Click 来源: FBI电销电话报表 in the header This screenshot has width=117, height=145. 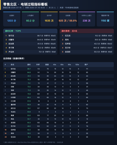coord(69,8)
